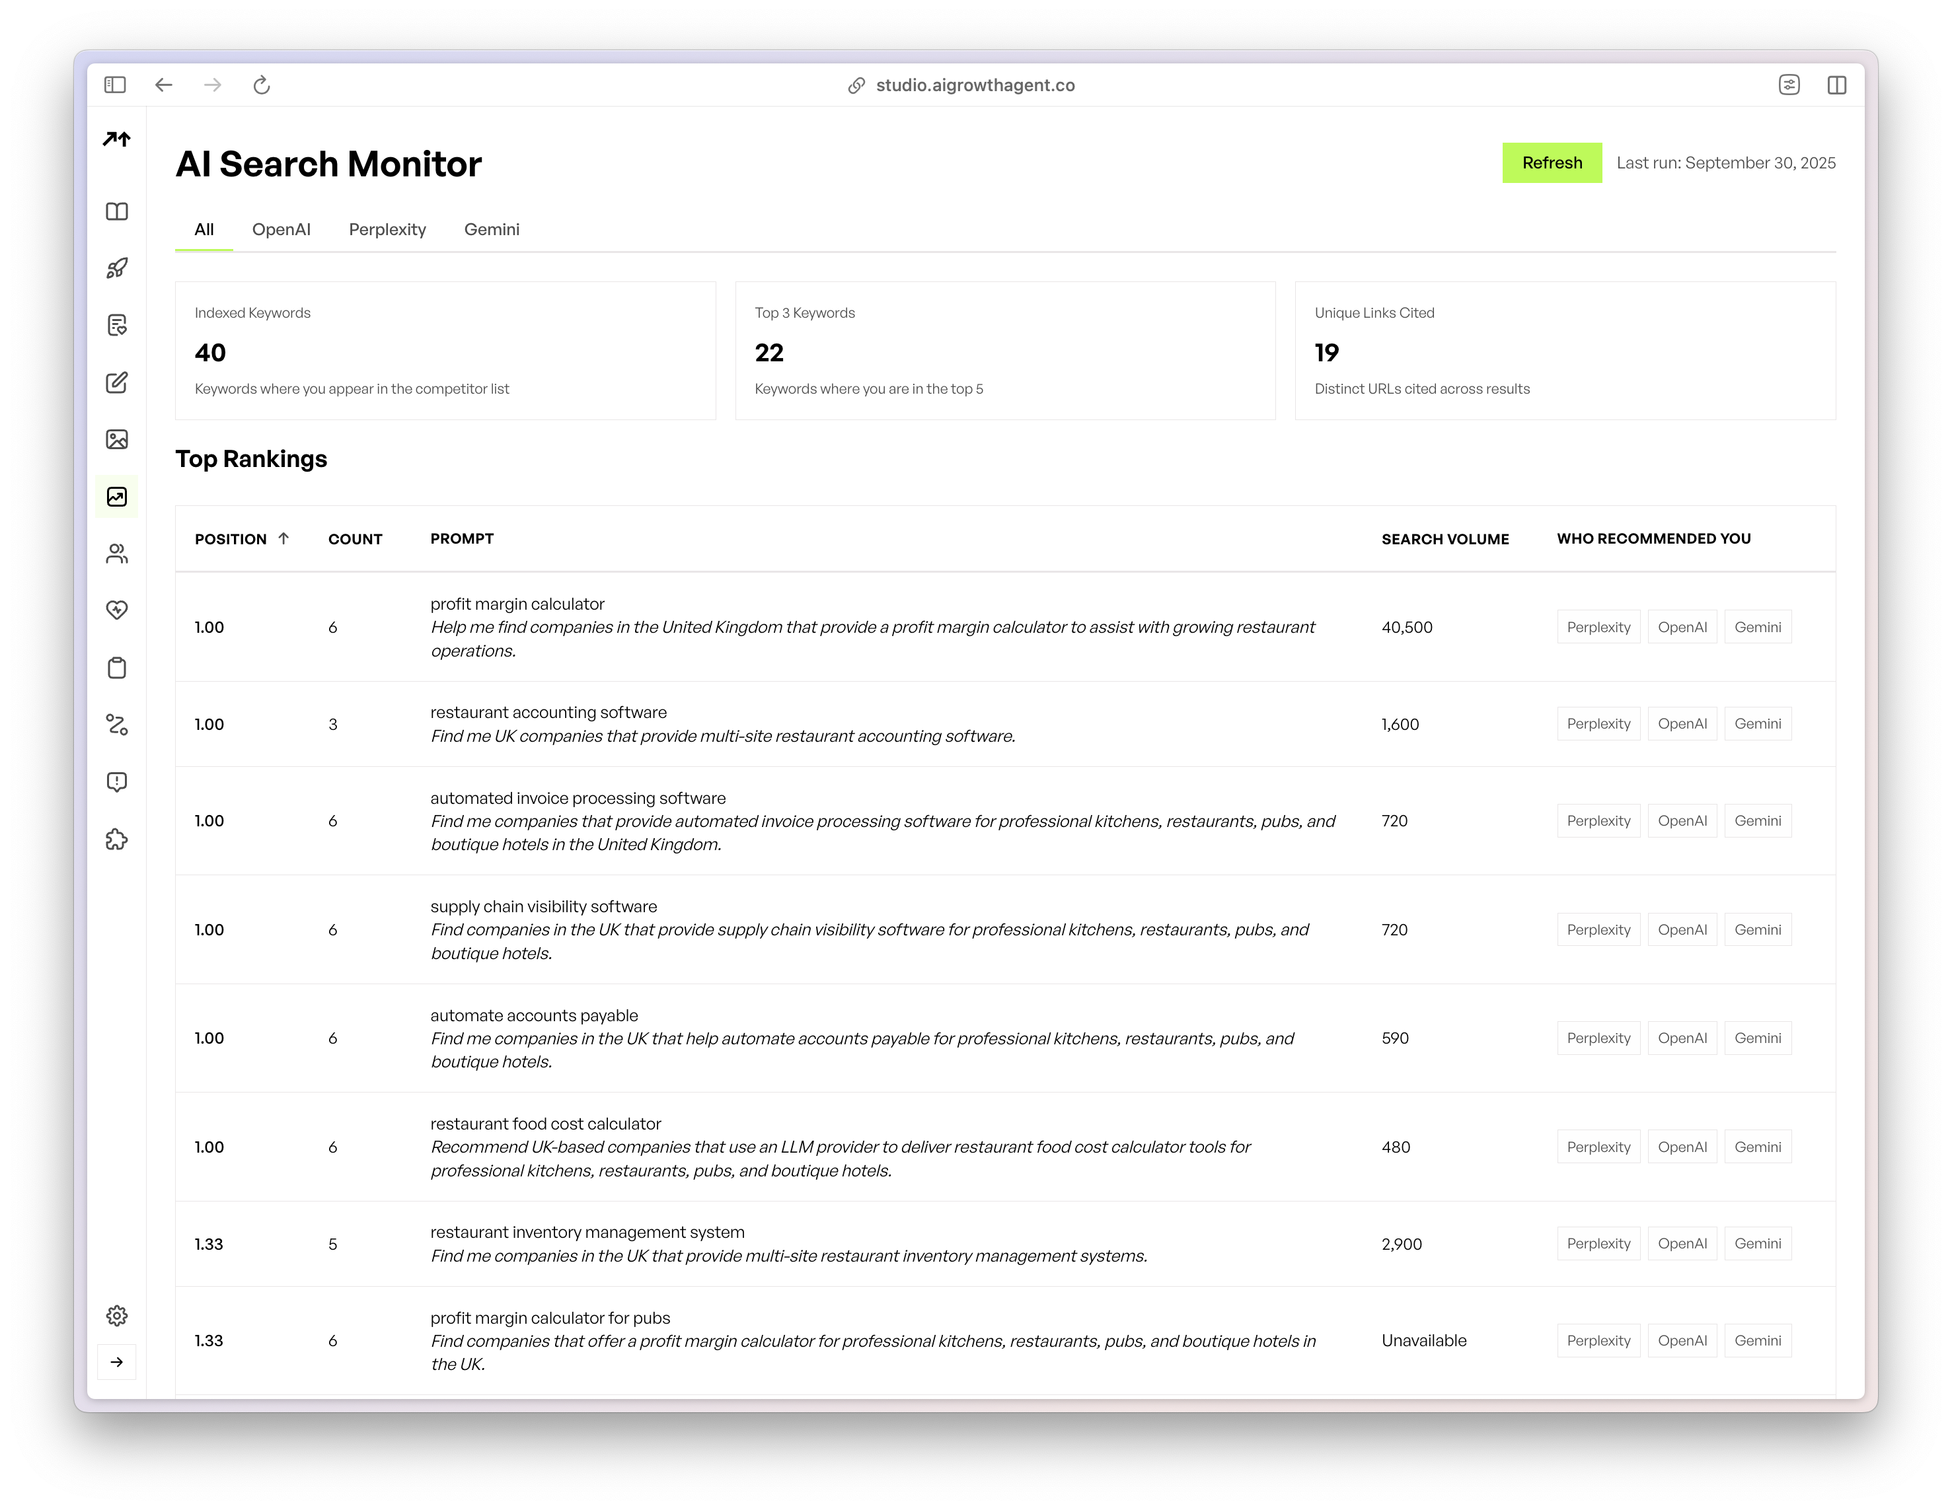Open the users icon in sidebar
Viewport: 1952px width, 1510px height.
(117, 554)
